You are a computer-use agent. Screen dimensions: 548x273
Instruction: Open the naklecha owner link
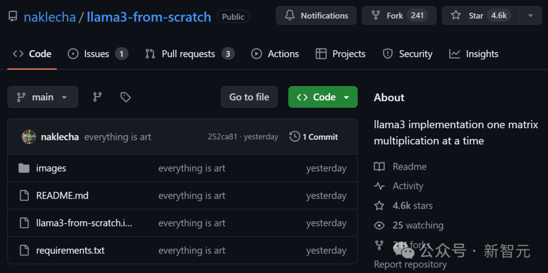50,17
